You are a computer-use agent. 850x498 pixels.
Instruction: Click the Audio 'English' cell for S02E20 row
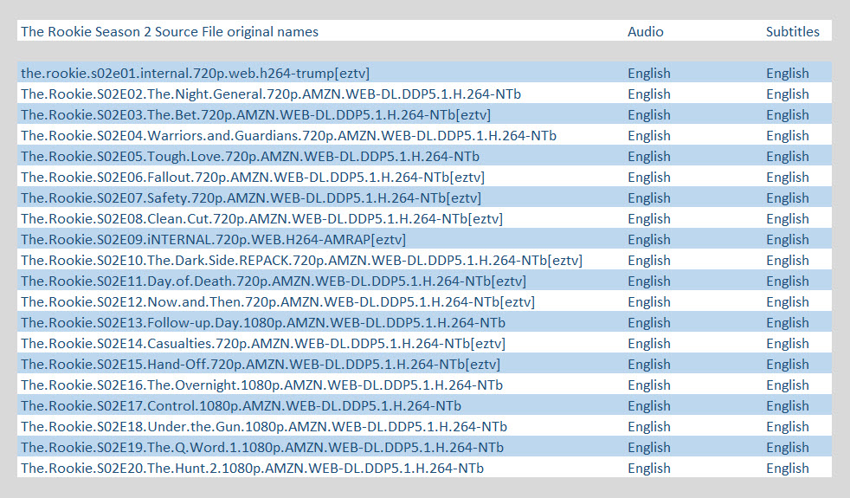649,469
